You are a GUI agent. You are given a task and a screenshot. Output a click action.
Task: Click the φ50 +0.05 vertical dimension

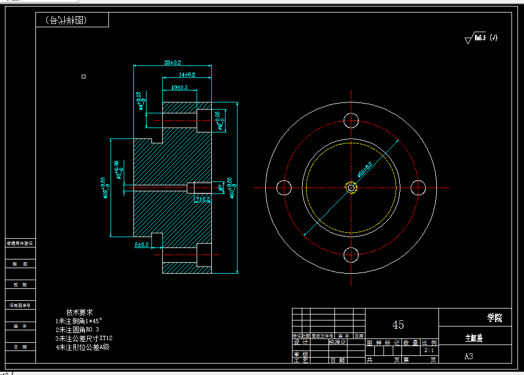coord(233,188)
